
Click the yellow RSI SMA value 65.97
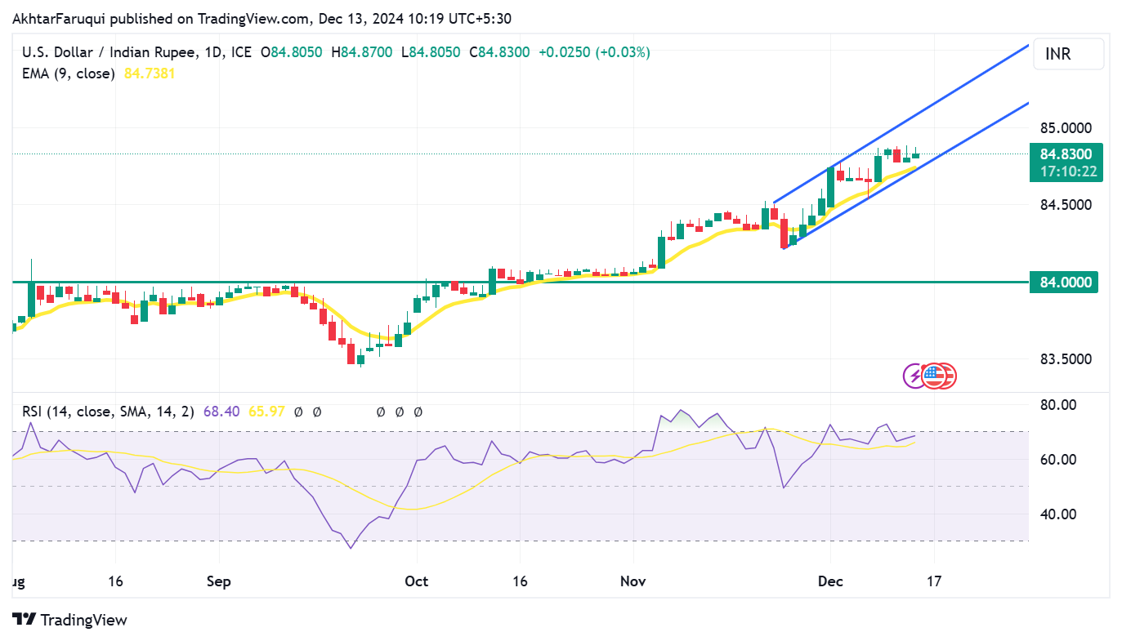coord(266,412)
